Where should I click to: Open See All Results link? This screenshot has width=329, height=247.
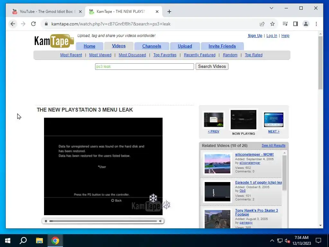[273, 146]
